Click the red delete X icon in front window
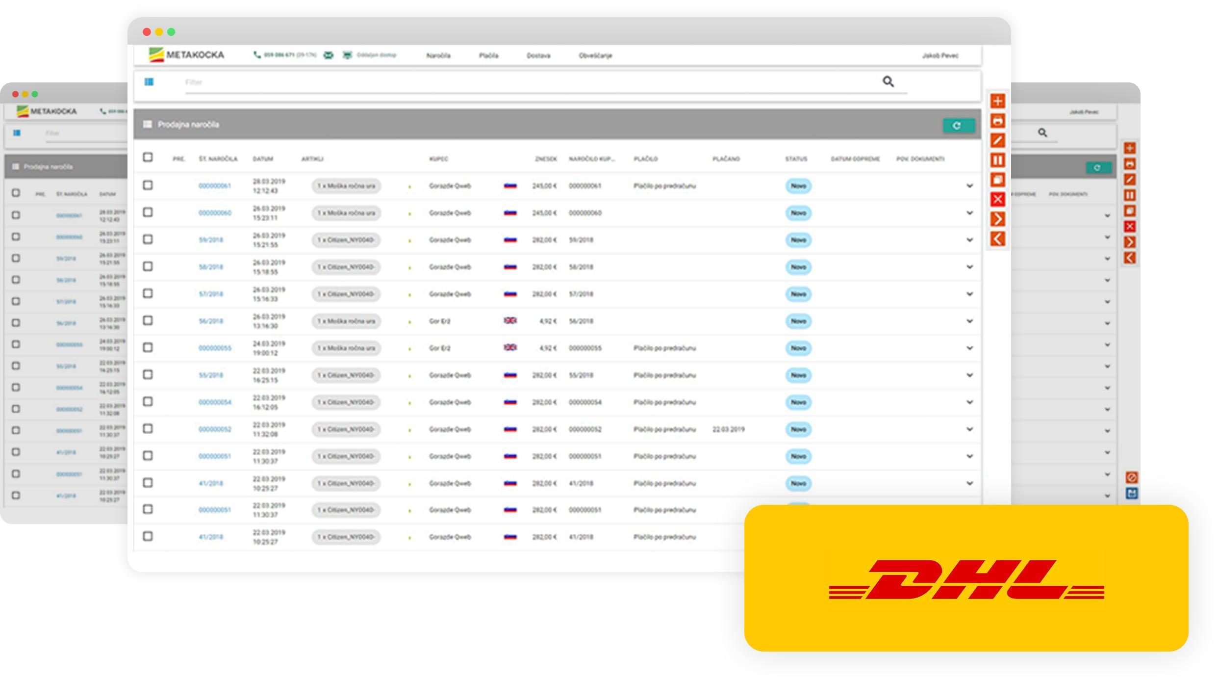Viewport: 1218px width, 681px height. 997,199
